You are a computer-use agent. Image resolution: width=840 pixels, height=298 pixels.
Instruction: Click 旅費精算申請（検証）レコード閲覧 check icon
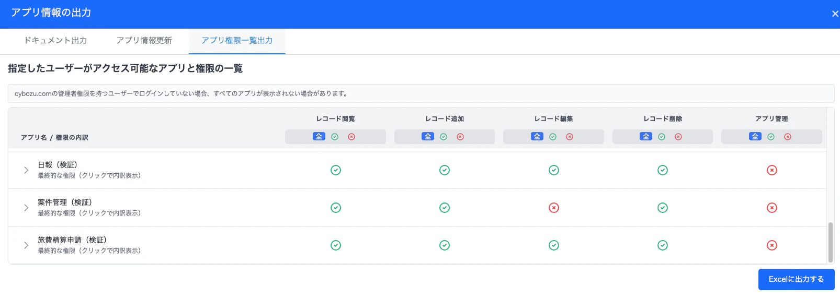336,245
